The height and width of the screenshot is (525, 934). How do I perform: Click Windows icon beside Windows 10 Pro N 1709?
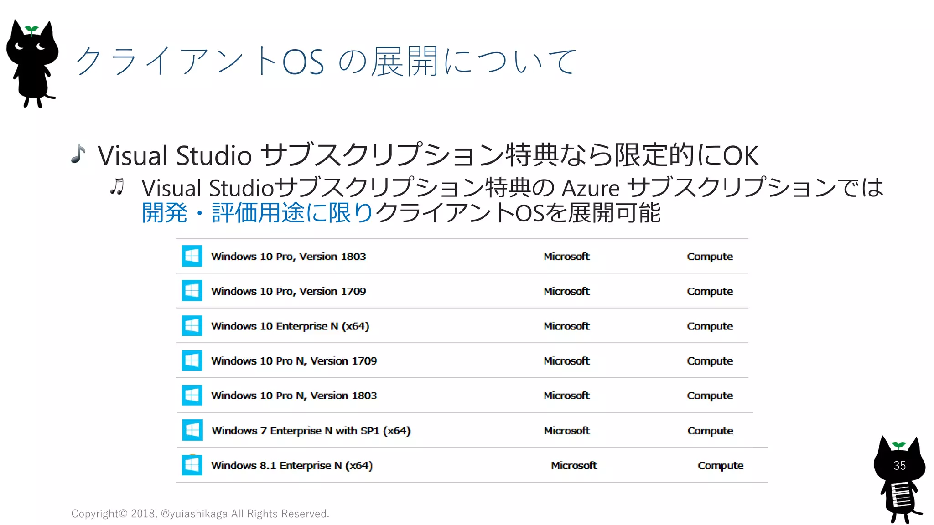point(192,360)
